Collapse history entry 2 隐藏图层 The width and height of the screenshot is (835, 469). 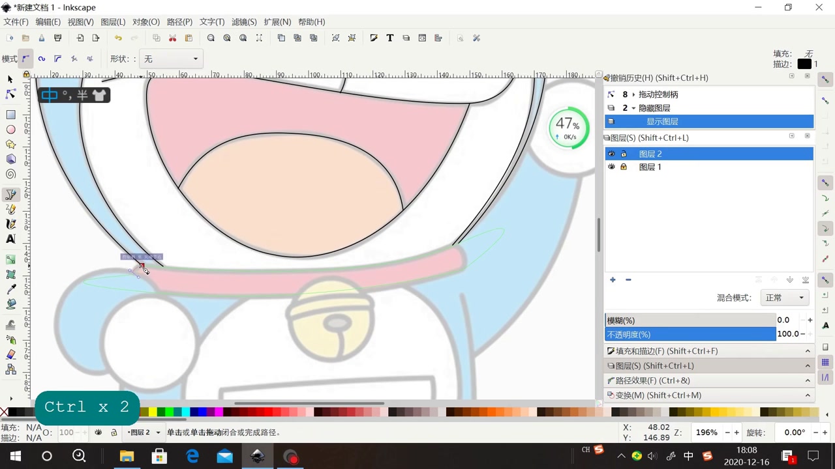(633, 108)
